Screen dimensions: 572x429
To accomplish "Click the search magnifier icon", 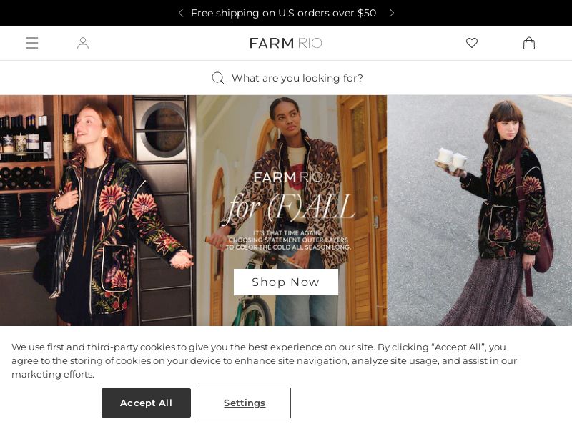I will [x=218, y=78].
